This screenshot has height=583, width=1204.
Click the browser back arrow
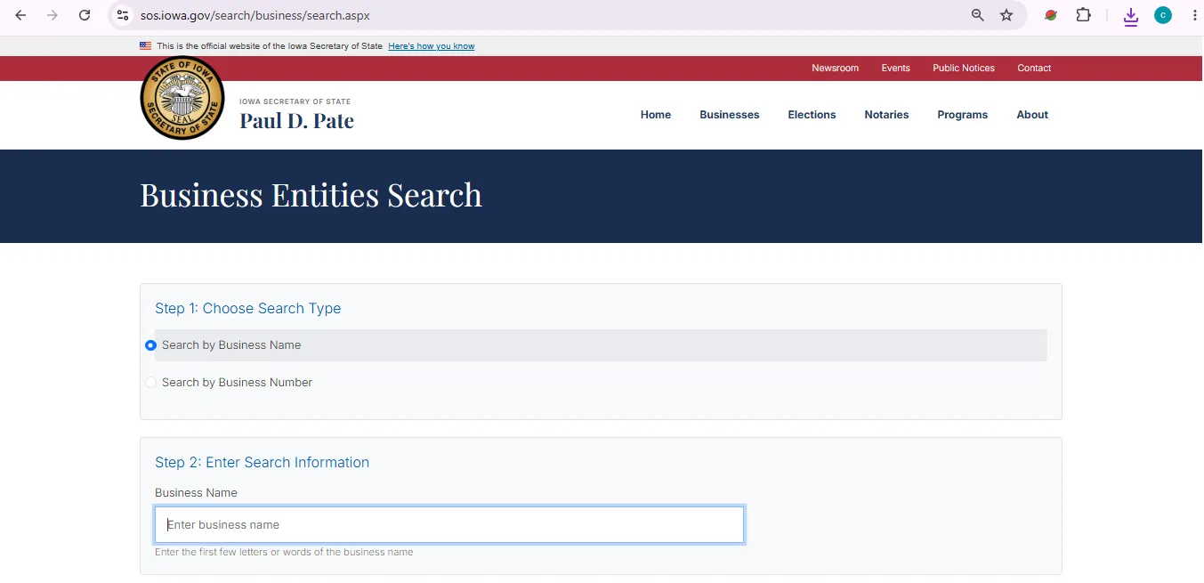pos(20,15)
